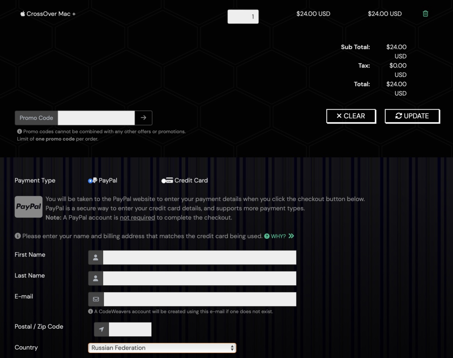Focus the E-mail input field
This screenshot has width=453, height=358.
(200, 299)
